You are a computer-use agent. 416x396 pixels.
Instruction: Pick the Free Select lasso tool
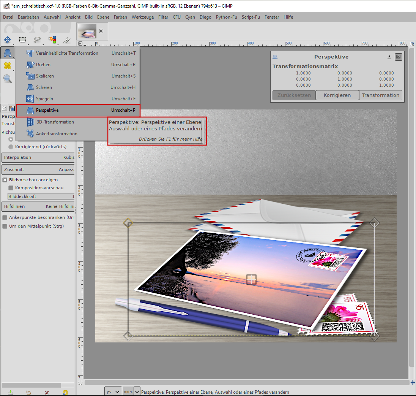[x=37, y=40]
